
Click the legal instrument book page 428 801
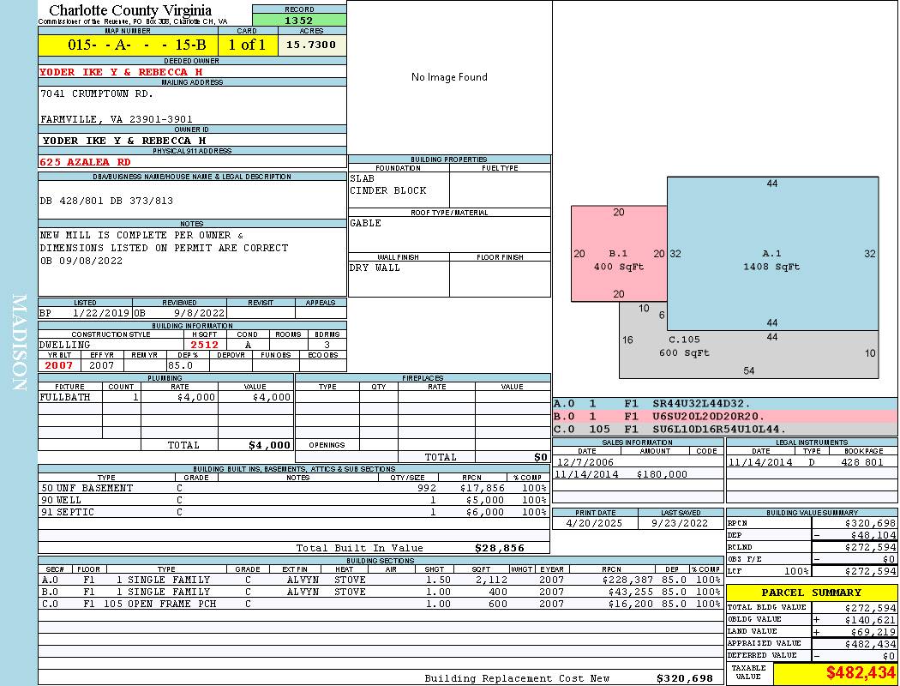861,462
